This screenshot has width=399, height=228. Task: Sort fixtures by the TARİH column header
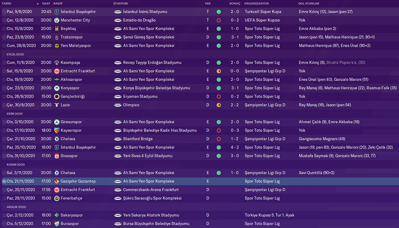8,4
